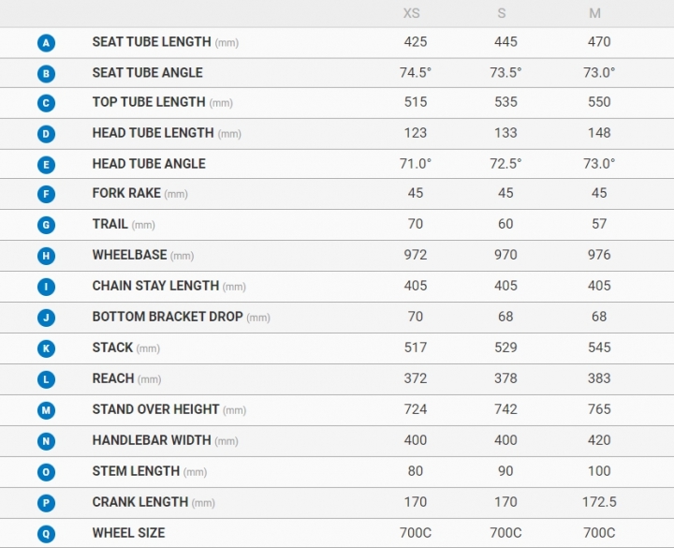Select the blue B Seat Tube Angle icon
Image resolution: width=674 pixels, height=548 pixels.
(46, 74)
